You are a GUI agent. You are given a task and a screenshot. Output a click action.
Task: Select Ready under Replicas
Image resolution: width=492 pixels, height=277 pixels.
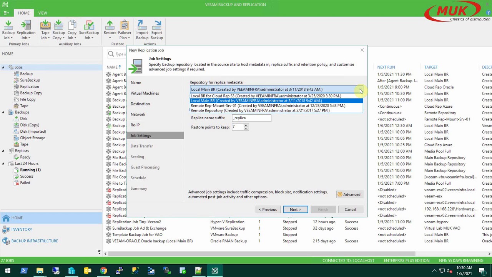[x=25, y=157]
